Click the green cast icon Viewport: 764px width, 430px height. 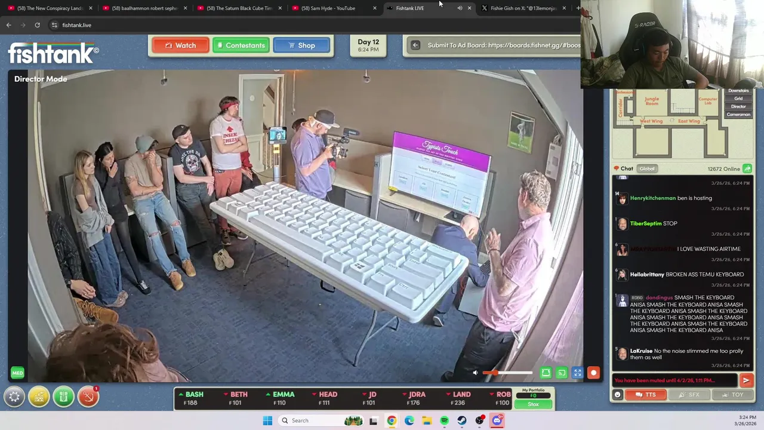coord(562,373)
